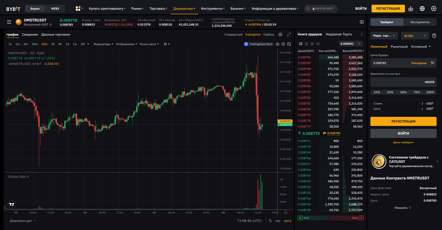The height and width of the screenshot is (230, 442).
Task: Click the plus/minus price offset icon
Action: point(433,63)
